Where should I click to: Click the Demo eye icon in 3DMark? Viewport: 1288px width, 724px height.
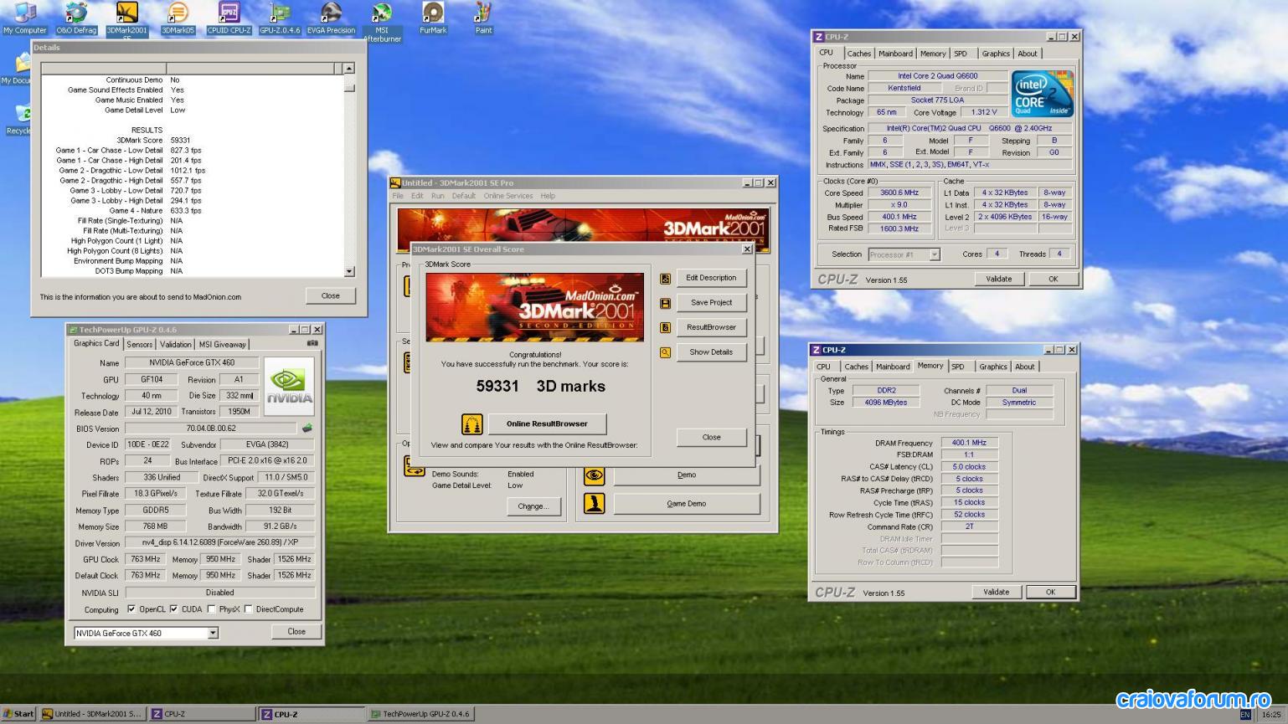[594, 475]
